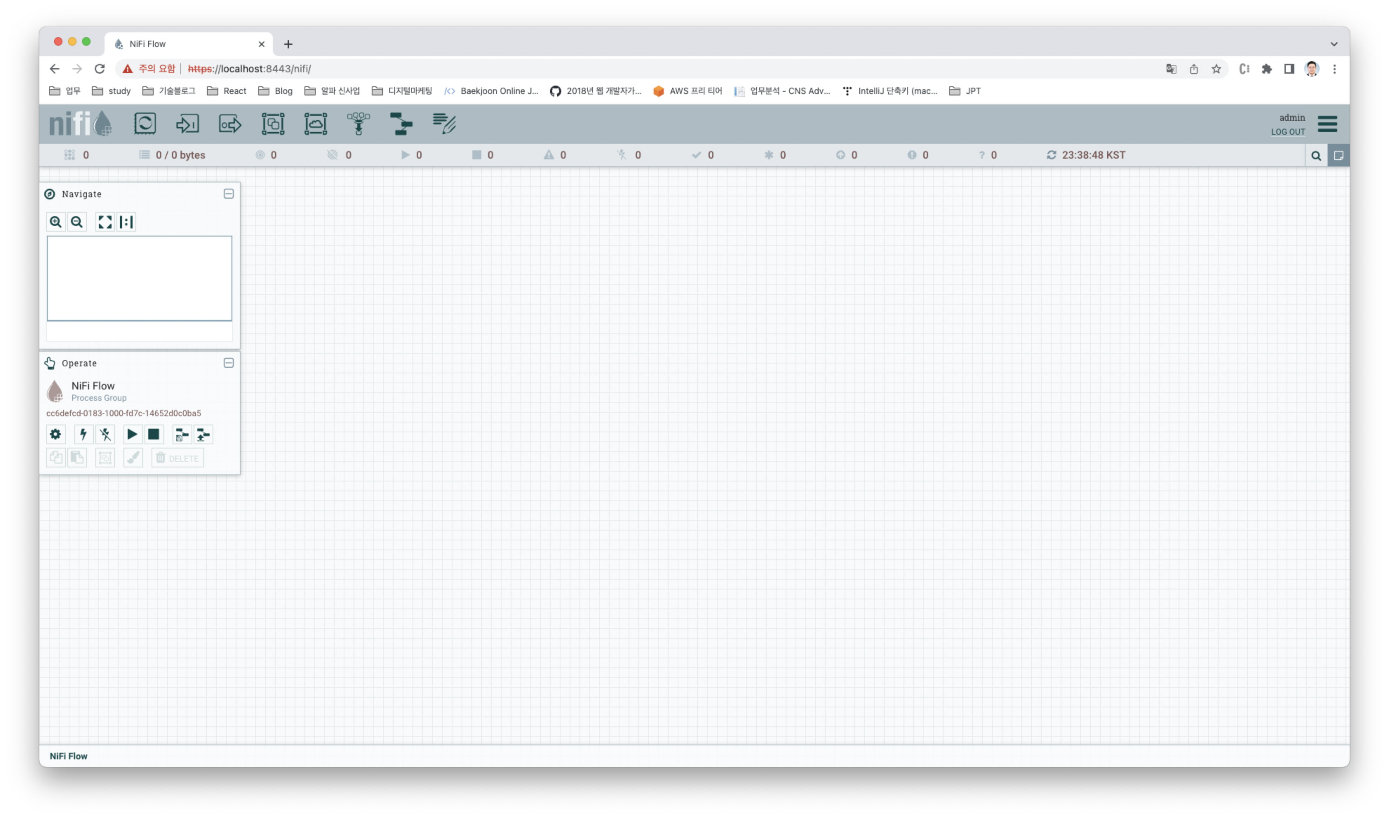The image size is (1389, 819).
Task: Open the flow search magnifier
Action: 1316,156
